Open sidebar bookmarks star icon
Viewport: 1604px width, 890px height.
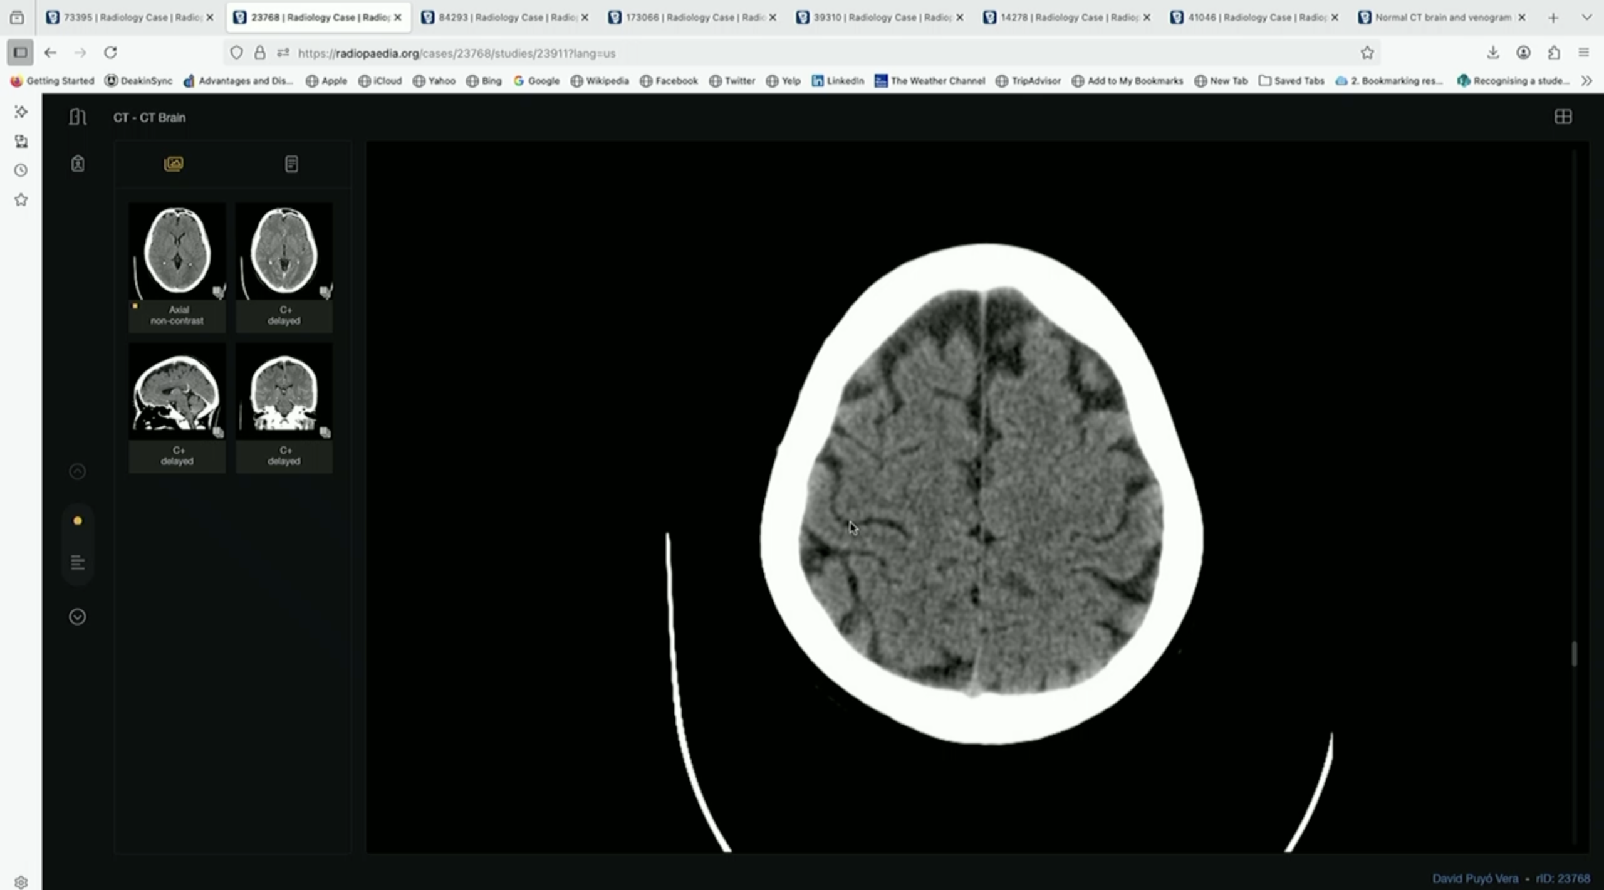21,200
